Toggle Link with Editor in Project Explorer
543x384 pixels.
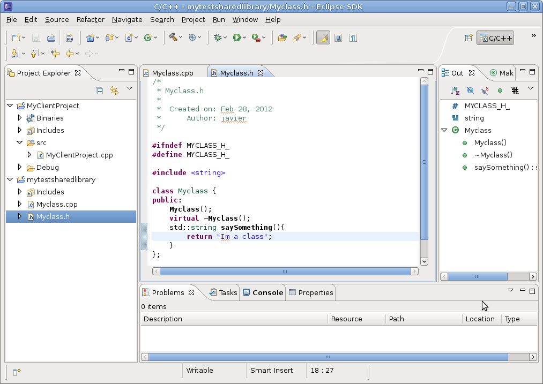114,91
